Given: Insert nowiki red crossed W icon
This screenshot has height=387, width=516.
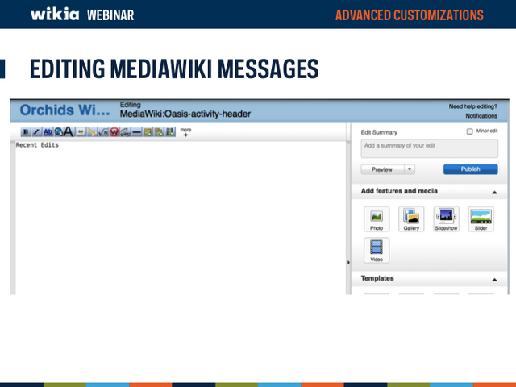Looking at the screenshot, I should coord(114,132).
